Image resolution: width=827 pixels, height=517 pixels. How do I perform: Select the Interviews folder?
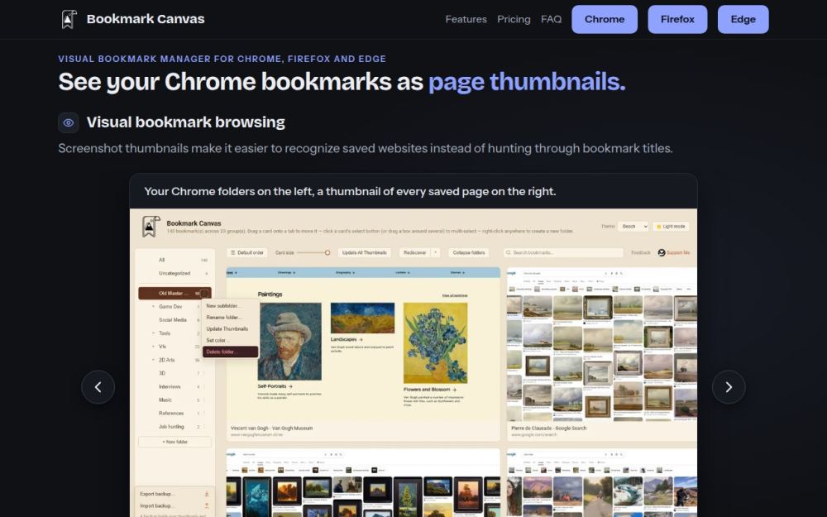pos(174,386)
